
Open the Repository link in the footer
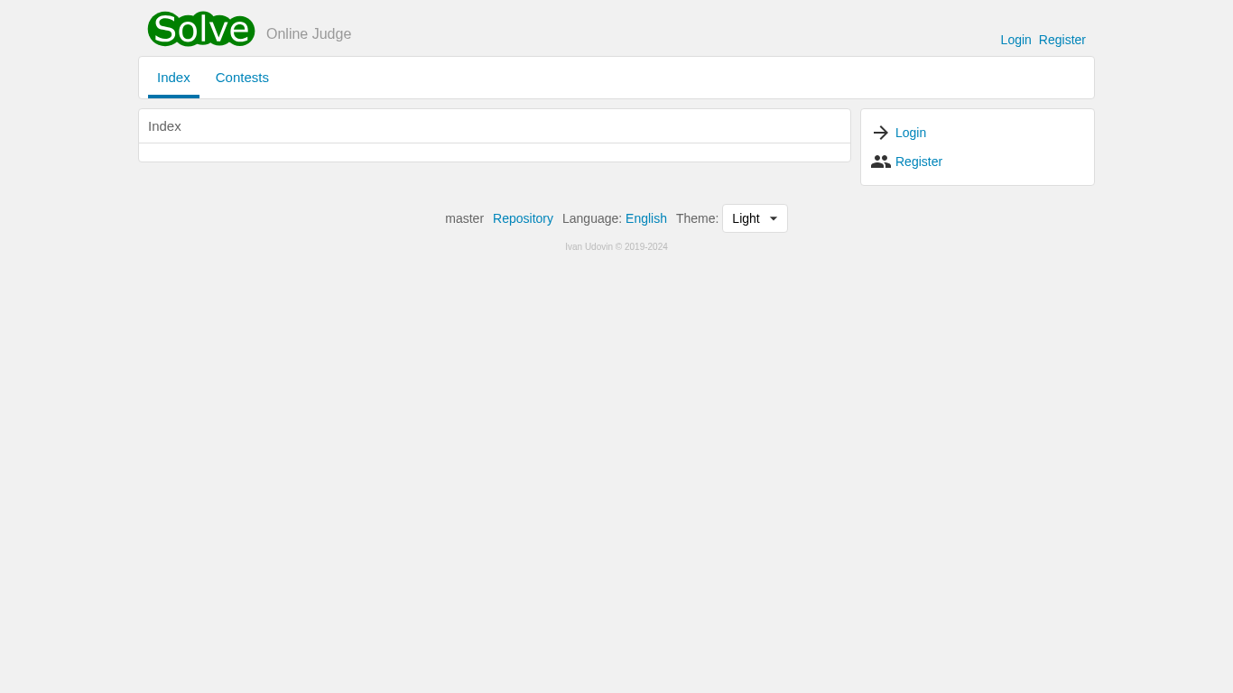pos(523,218)
